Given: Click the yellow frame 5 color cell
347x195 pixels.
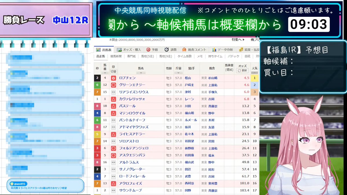Looking at the screenshot, I should pos(97,134).
